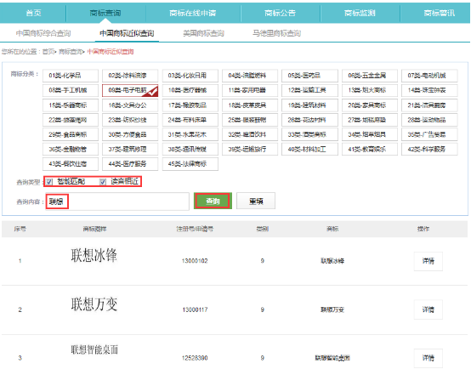The height and width of the screenshot is (369, 471).
Task: Click the 商标查询 breadcrumb link
Action: pyautogui.click(x=71, y=52)
